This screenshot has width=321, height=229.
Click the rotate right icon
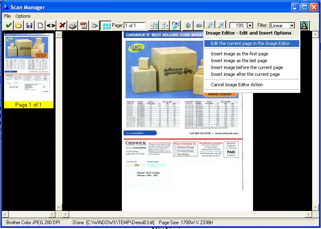tap(165, 26)
